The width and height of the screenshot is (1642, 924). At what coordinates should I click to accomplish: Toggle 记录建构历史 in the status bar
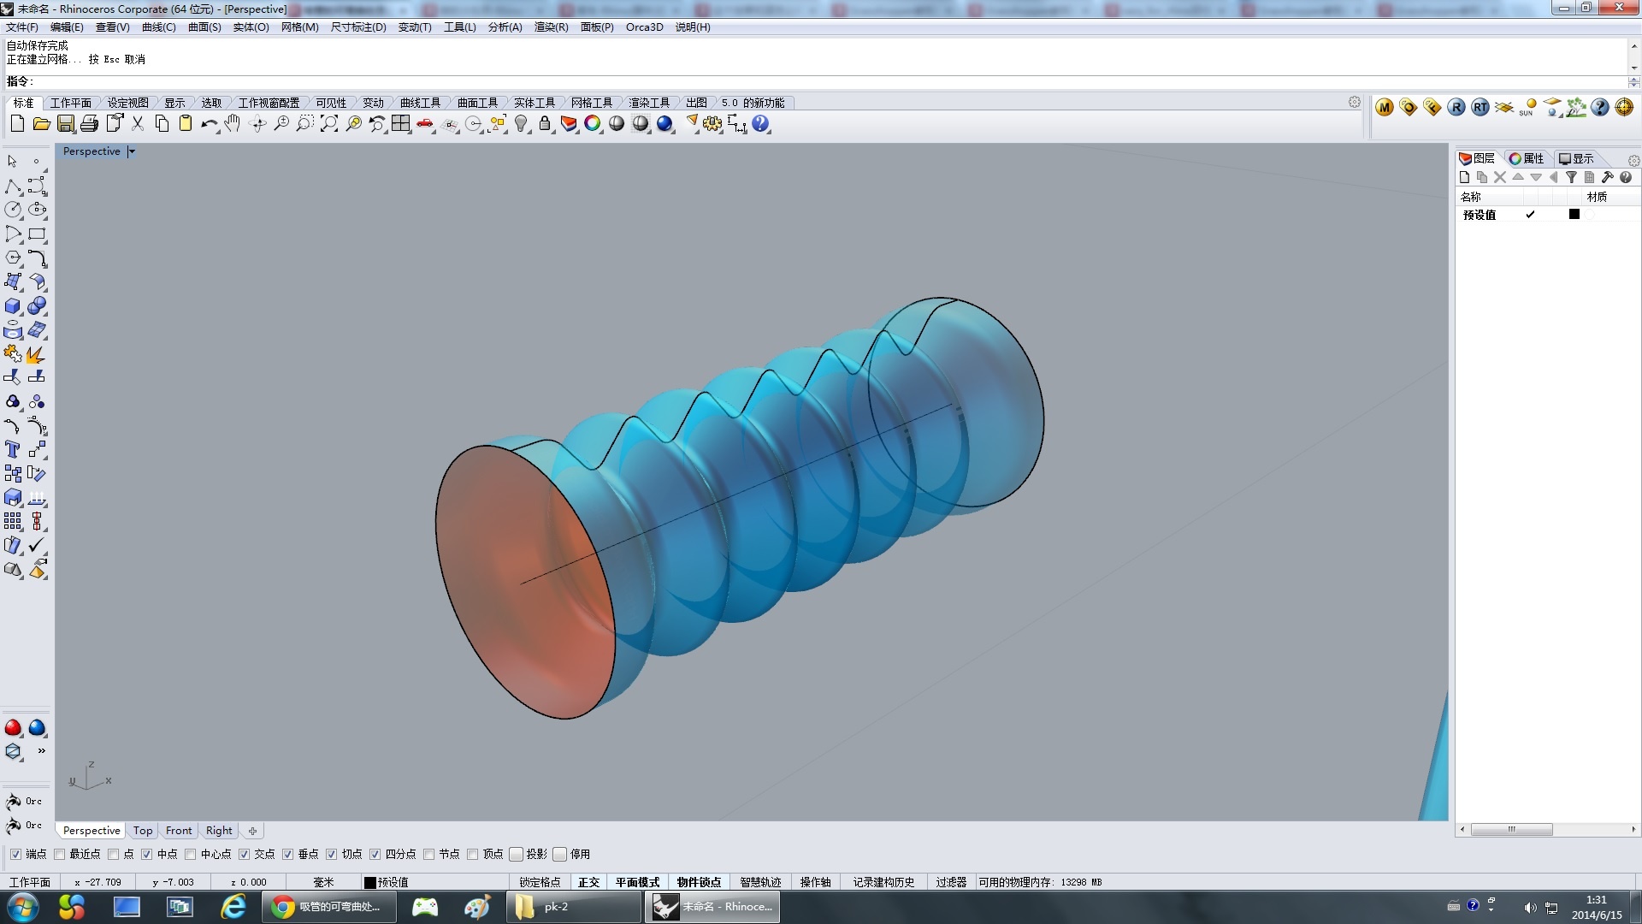tap(884, 882)
